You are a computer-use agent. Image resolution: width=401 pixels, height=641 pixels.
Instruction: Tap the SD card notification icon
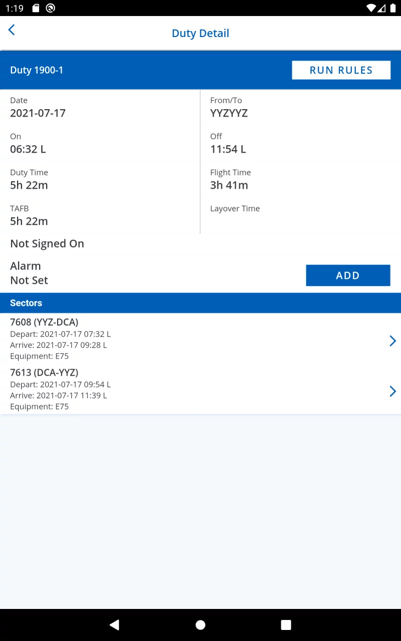(36, 8)
